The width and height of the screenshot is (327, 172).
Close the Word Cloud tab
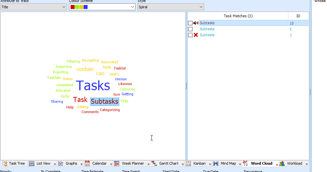[x=277, y=165]
